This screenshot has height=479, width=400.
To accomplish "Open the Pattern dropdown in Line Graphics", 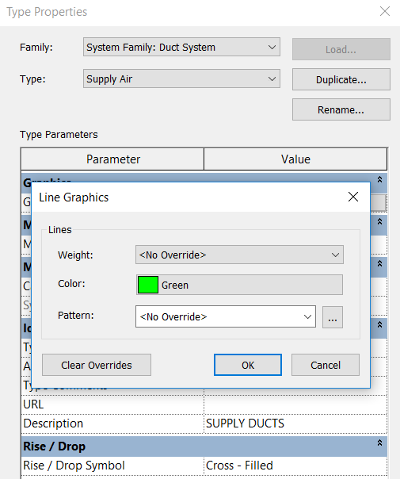I will point(226,316).
